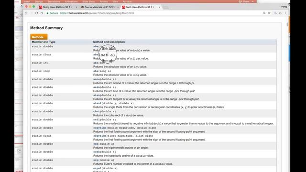This screenshot has width=306, height=172.
Task: Open the Design tab in PowerPoint window
Action: coord(39,1)
